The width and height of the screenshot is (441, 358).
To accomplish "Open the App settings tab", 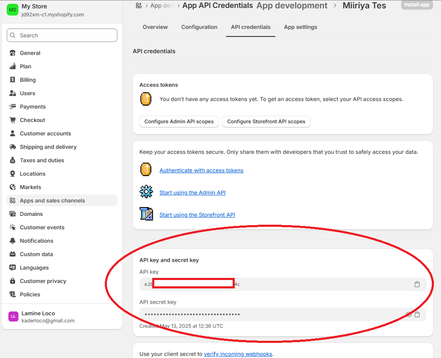I will pyautogui.click(x=301, y=27).
